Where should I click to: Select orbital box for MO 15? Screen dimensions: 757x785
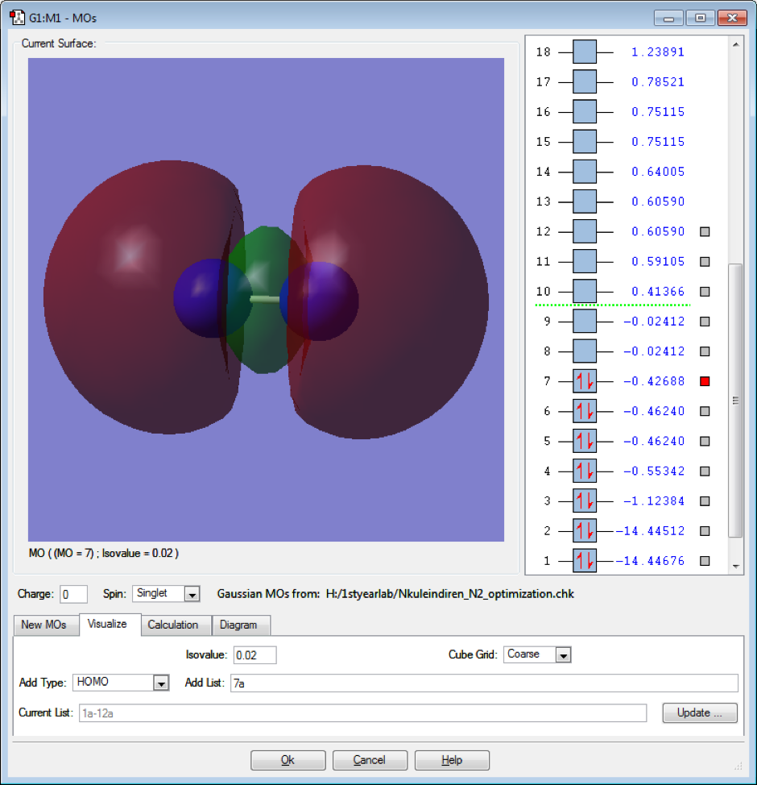point(585,142)
